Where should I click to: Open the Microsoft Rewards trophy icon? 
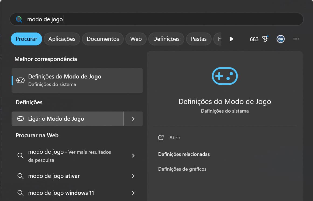(x=265, y=39)
